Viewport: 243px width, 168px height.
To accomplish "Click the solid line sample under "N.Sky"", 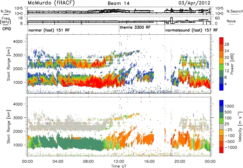I will coord(6,14).
